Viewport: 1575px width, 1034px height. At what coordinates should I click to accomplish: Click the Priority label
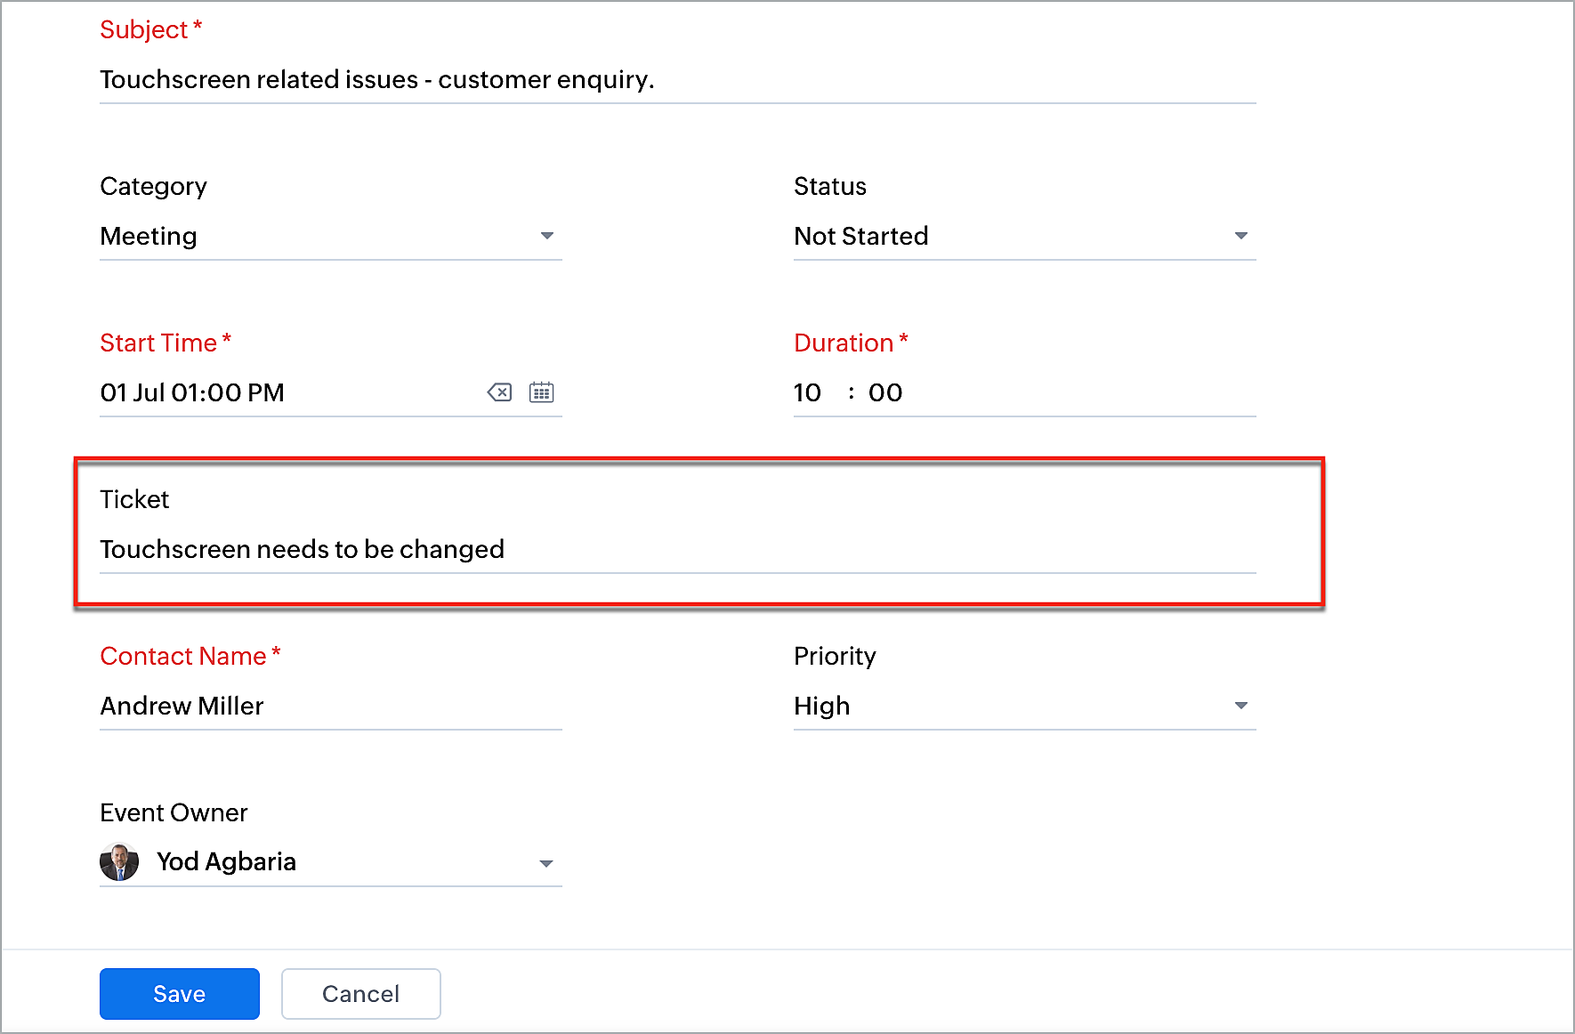[835, 656]
